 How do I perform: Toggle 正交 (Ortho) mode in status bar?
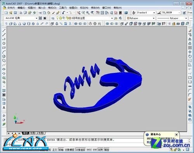pos(55,150)
